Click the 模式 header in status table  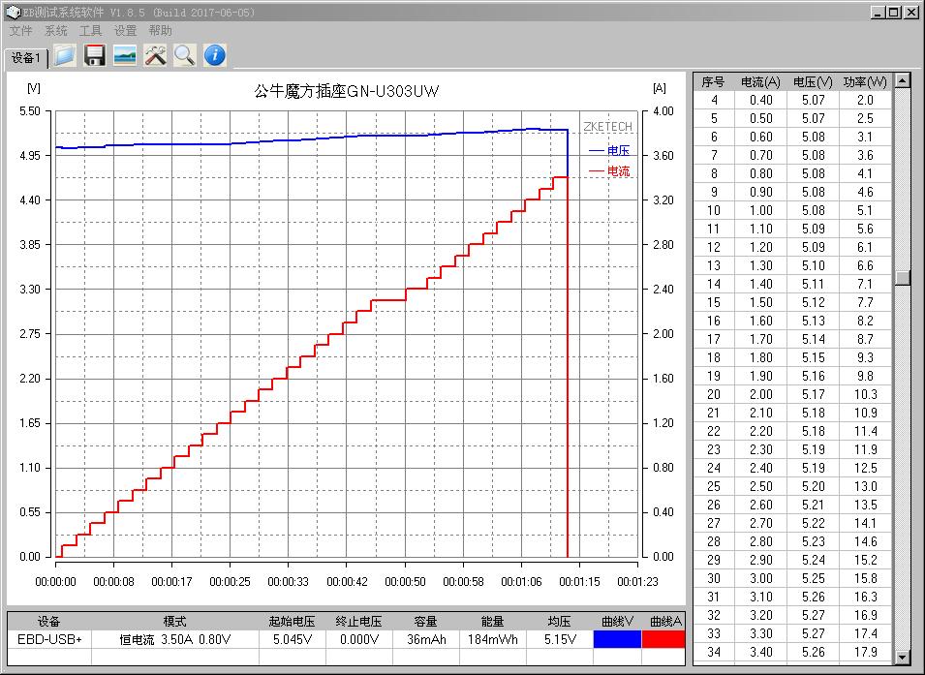coord(175,622)
